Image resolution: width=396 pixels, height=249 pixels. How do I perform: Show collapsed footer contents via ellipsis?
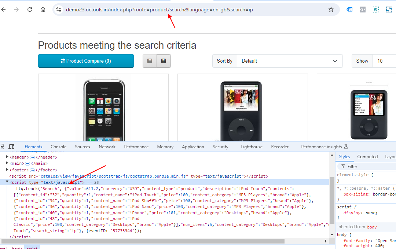[x=32, y=170]
